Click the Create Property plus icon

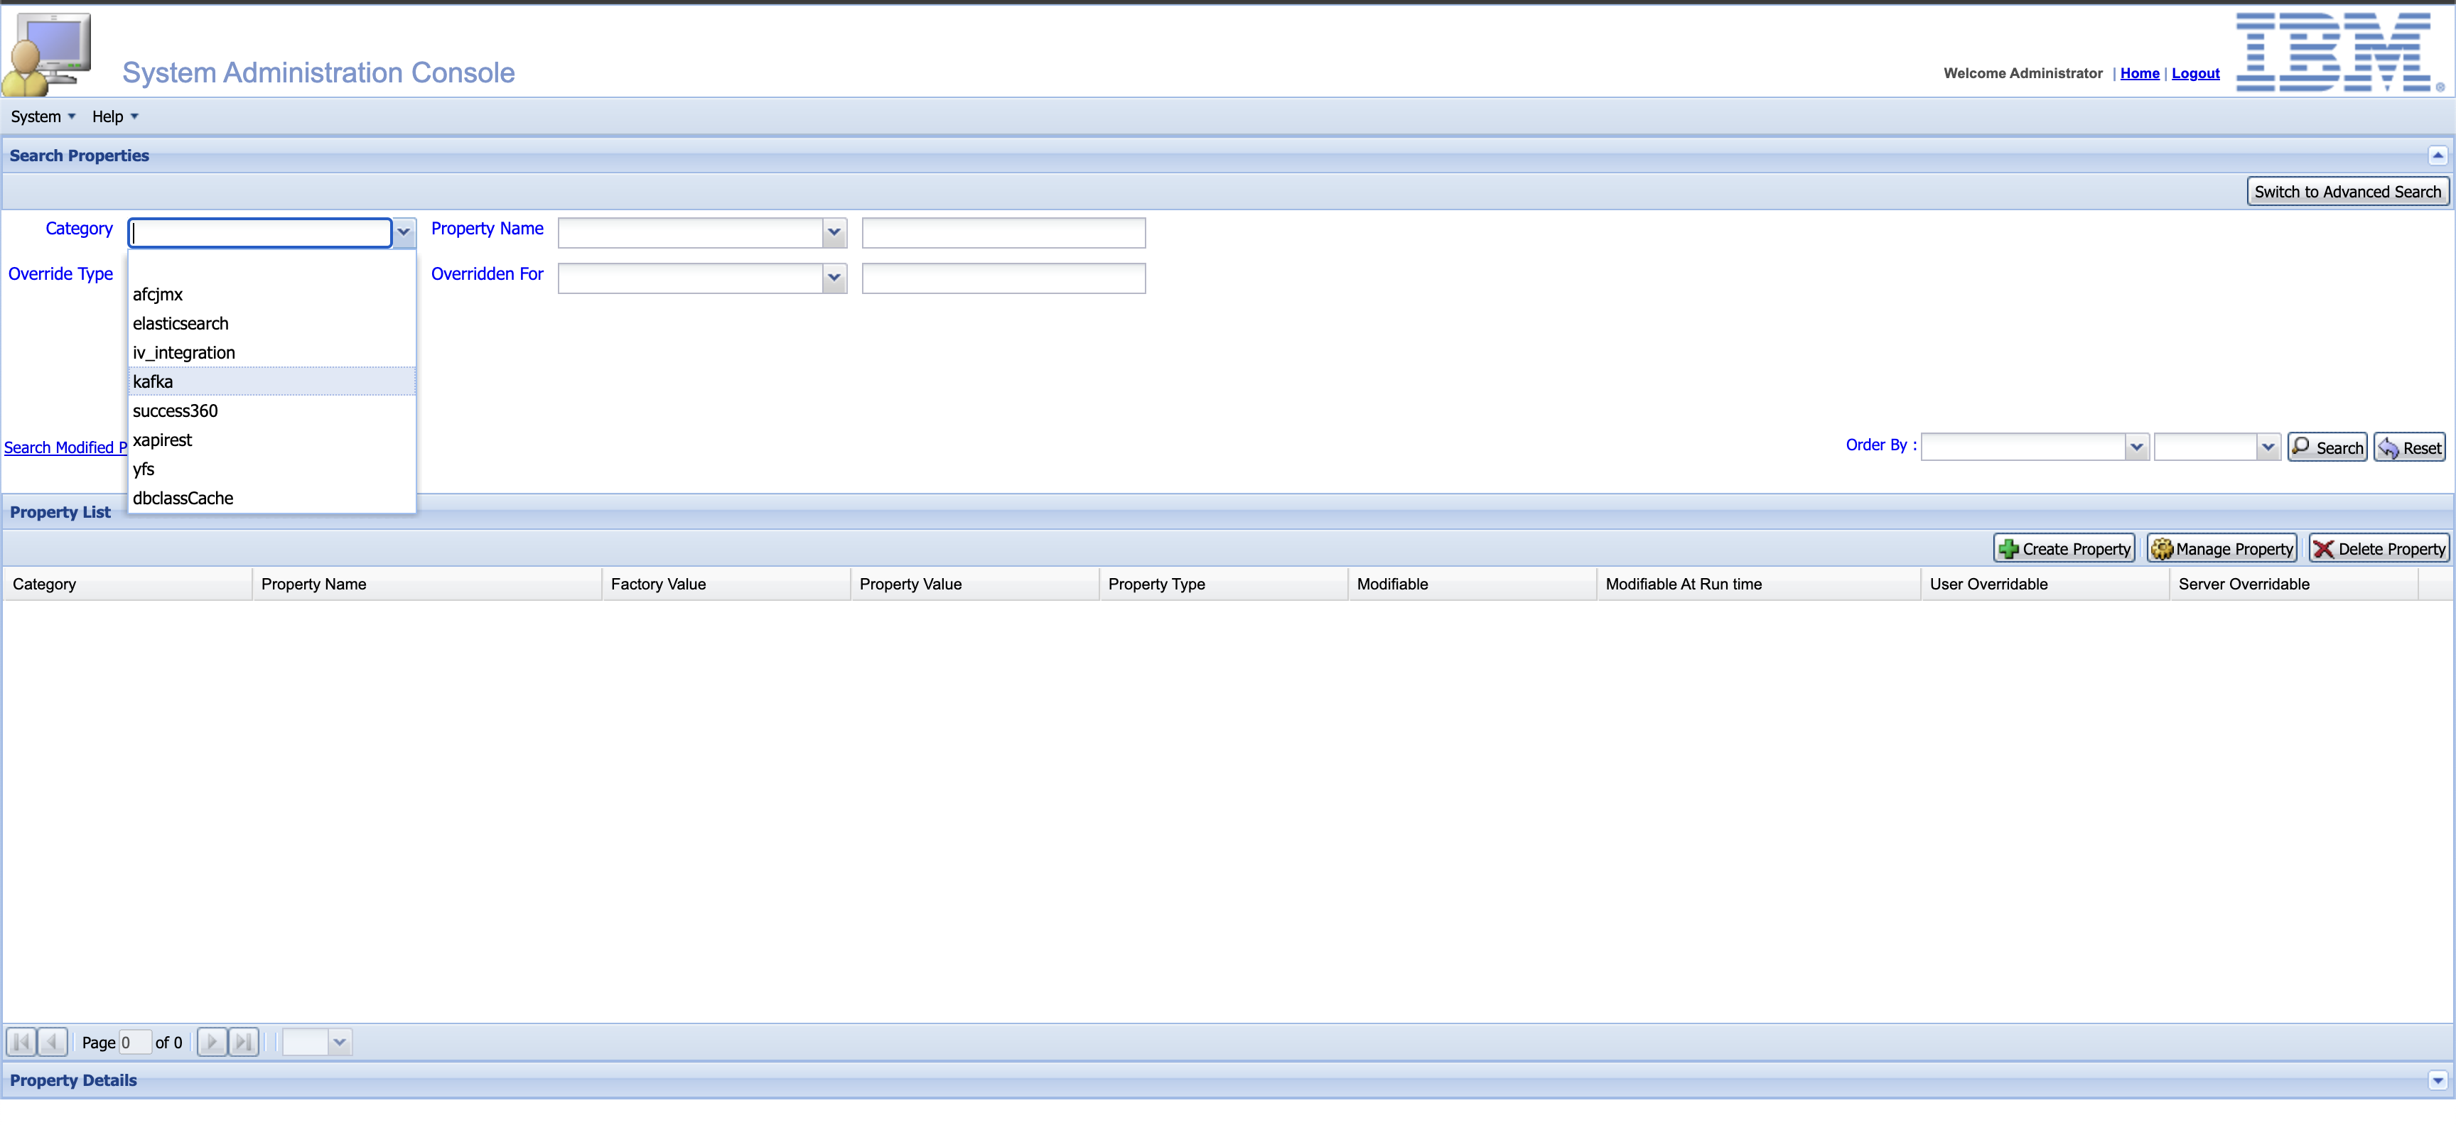click(2009, 548)
